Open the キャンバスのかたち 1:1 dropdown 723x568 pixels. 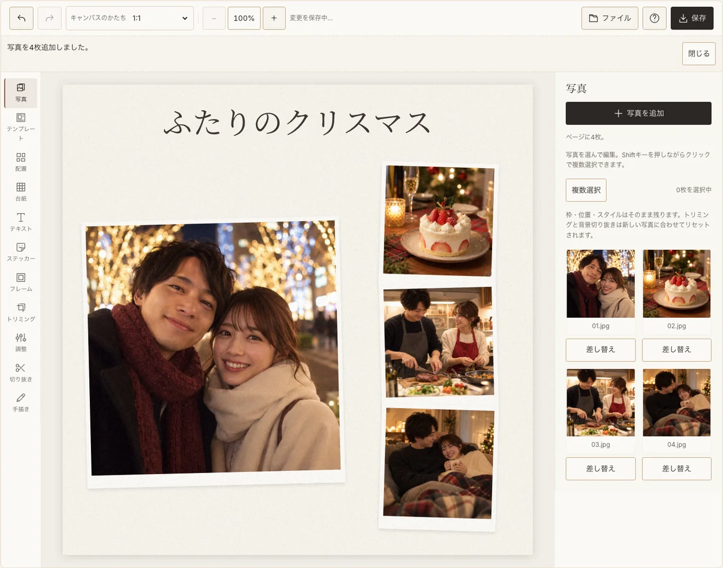130,18
